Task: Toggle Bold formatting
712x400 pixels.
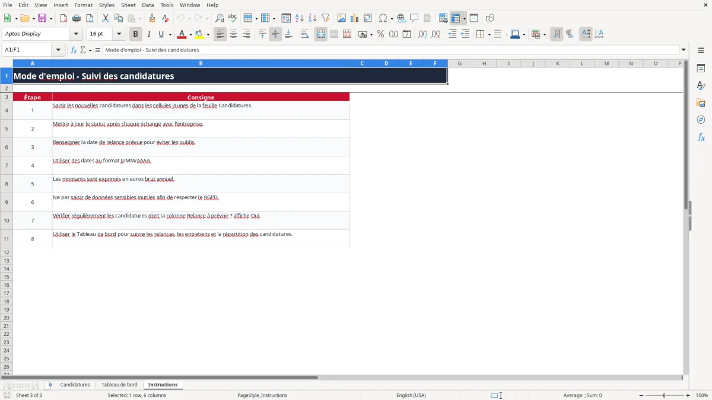Action: [x=136, y=34]
